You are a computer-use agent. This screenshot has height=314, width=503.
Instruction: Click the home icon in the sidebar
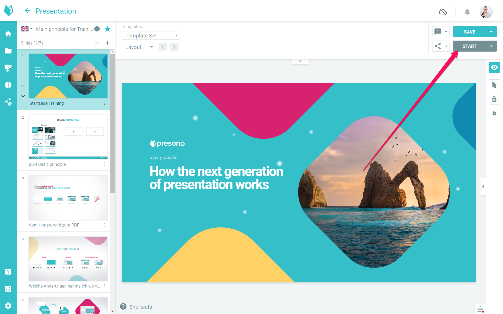coord(8,34)
